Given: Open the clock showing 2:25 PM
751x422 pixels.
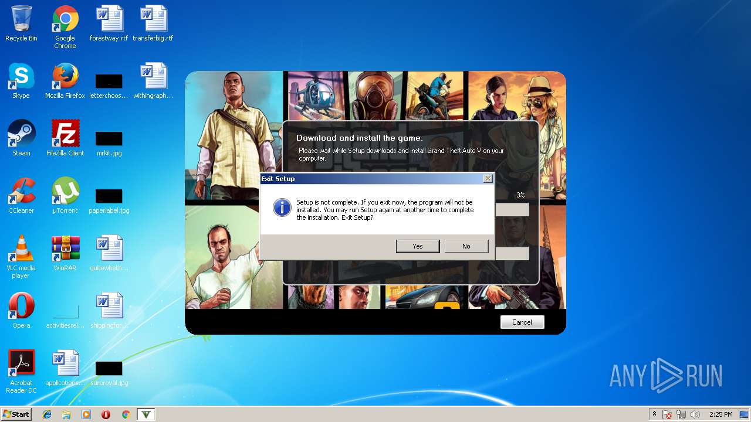Looking at the screenshot, I should coord(720,414).
